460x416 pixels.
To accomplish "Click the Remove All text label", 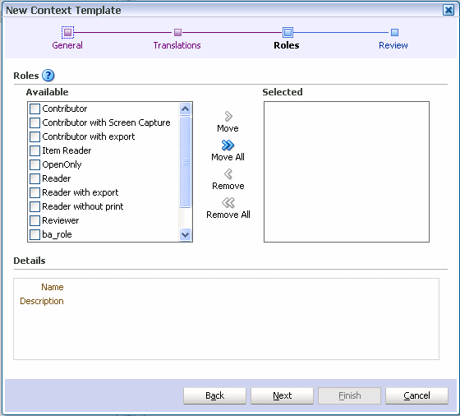I will pyautogui.click(x=228, y=215).
